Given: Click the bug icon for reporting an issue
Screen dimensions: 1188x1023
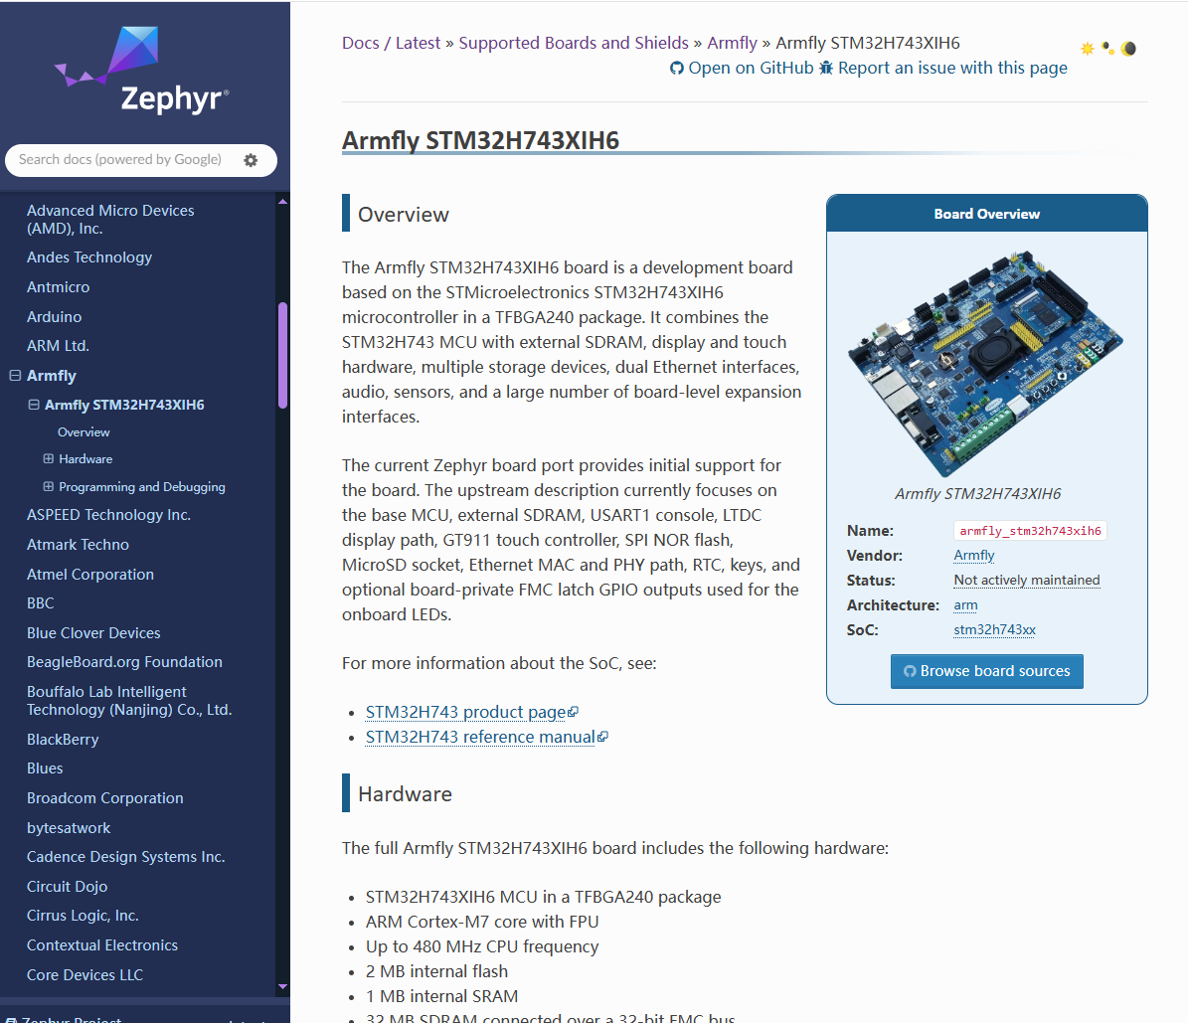Looking at the screenshot, I should click(x=826, y=69).
